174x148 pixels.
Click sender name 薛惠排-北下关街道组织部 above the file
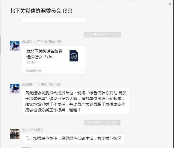41,42
